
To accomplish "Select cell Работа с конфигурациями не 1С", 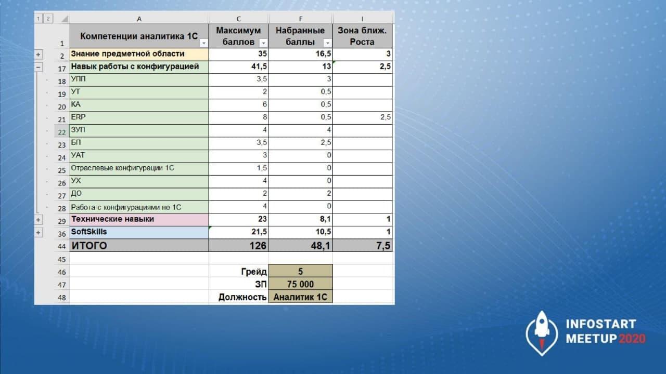I will click(x=139, y=207).
